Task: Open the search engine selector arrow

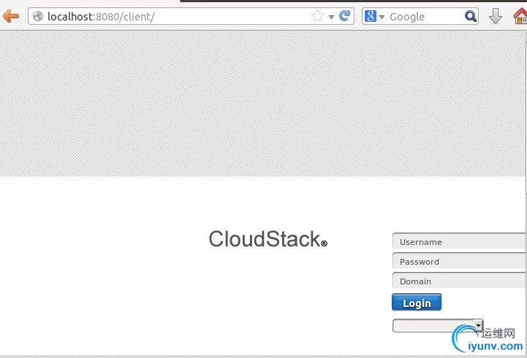Action: [382, 17]
